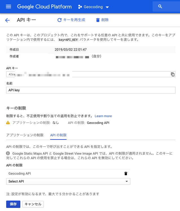Screen dimensions: 180x211
Task: Click the キーの制限 section heading
Action: pyautogui.click(x=16, y=108)
